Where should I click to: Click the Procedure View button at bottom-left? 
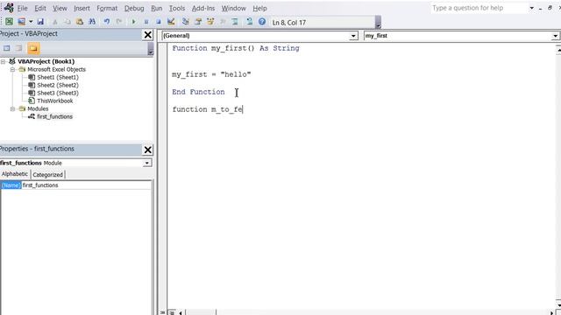pyautogui.click(x=162, y=312)
